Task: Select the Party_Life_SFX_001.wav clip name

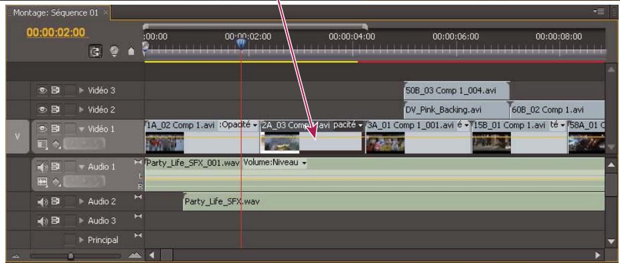Action: (x=193, y=163)
